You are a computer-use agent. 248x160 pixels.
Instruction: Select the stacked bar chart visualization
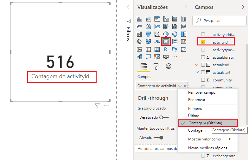pos(139,19)
